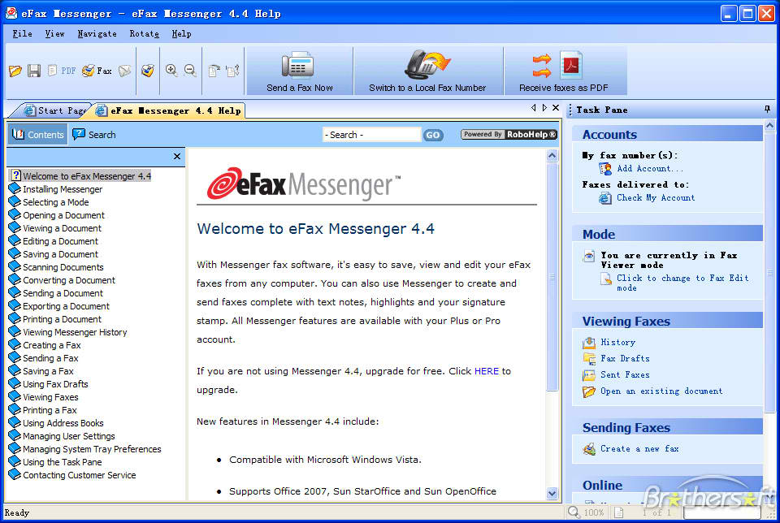
Task: Toggle the Task Pane pin icon
Action: (x=767, y=109)
